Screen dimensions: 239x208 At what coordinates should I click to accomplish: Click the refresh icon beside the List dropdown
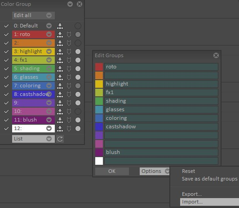coord(60,139)
